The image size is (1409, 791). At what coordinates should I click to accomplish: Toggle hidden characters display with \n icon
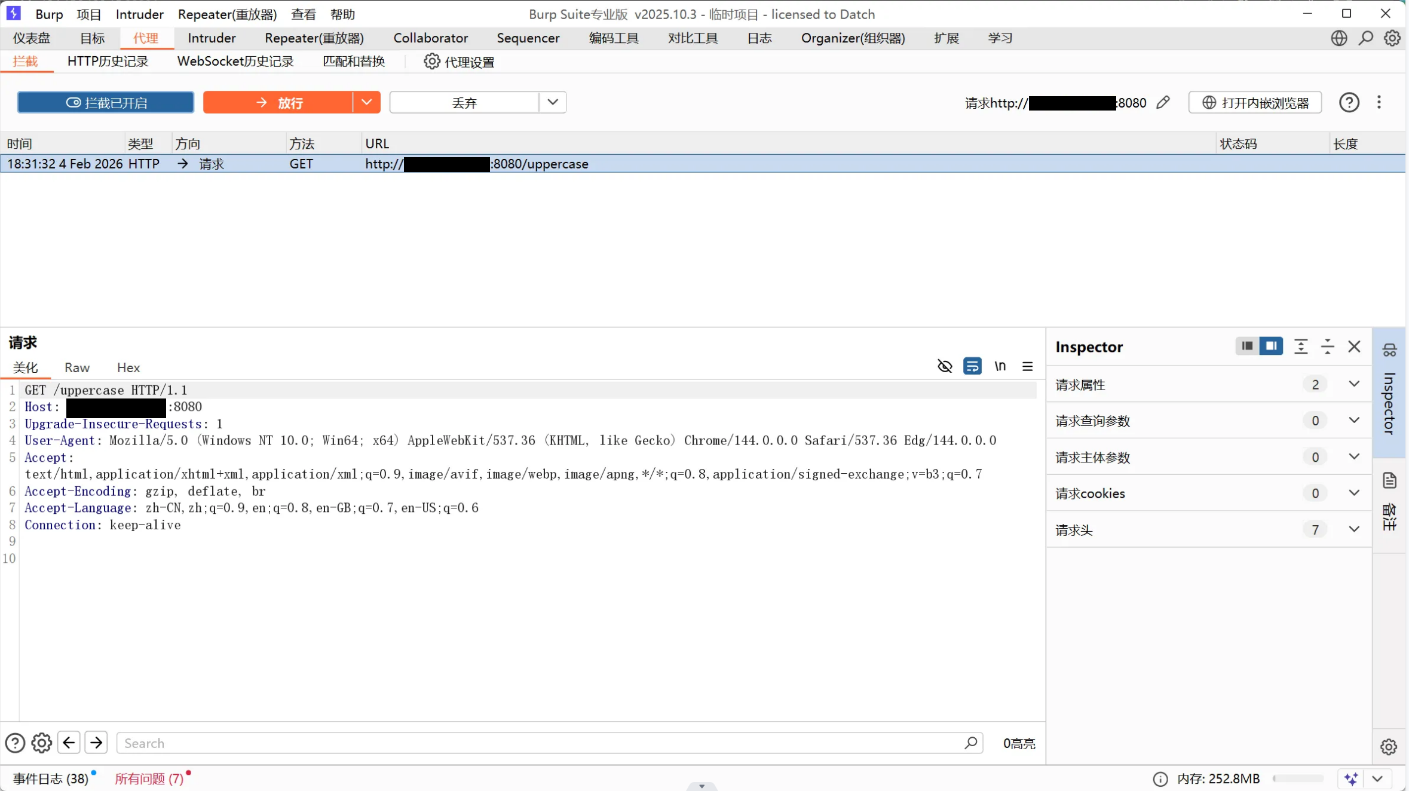(1000, 366)
